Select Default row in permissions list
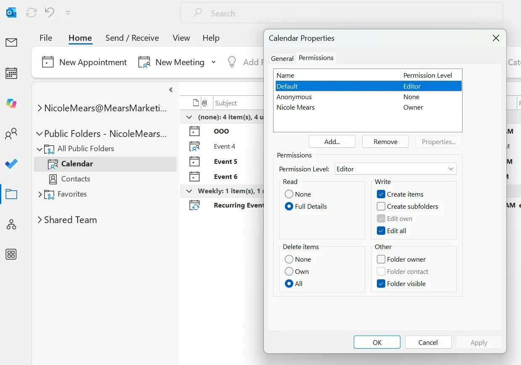Screen dimensions: 521x365 point(368,86)
